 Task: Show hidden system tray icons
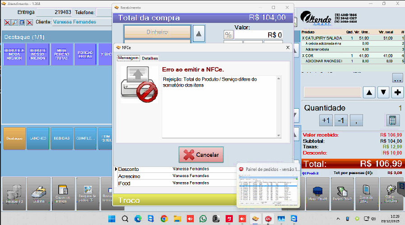point(338,219)
